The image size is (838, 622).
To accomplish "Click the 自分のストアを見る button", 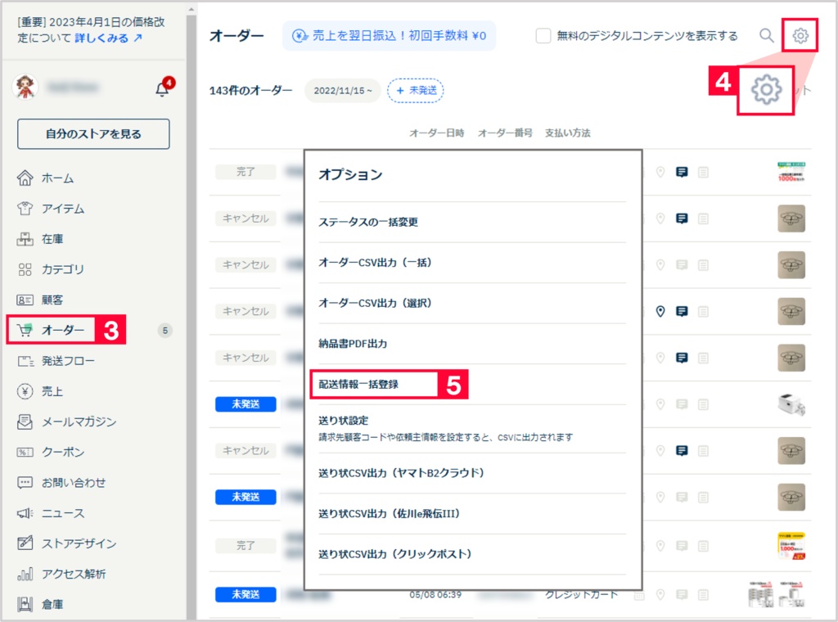I will [92, 133].
